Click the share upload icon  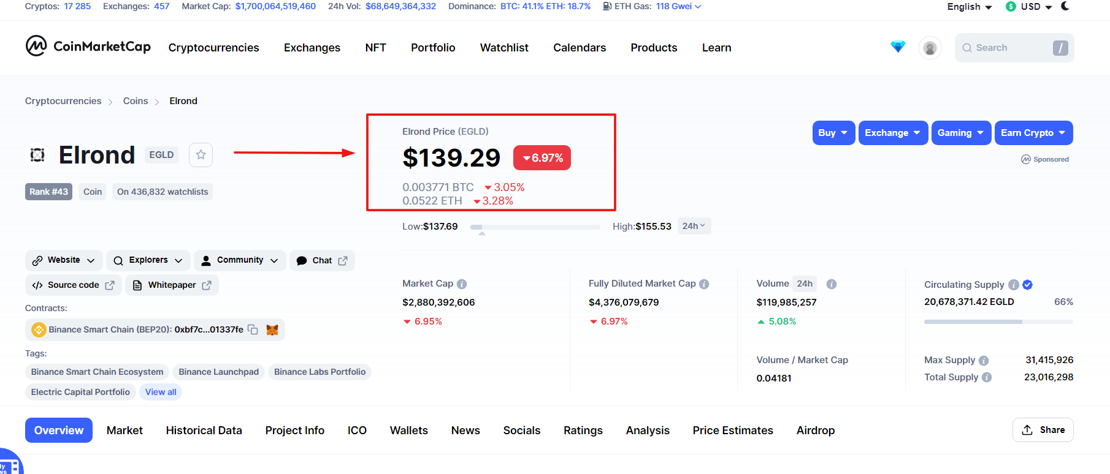pos(1027,430)
